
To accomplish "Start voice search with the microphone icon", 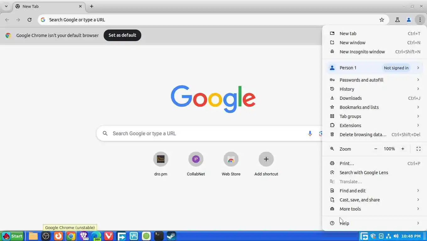I will (310, 133).
